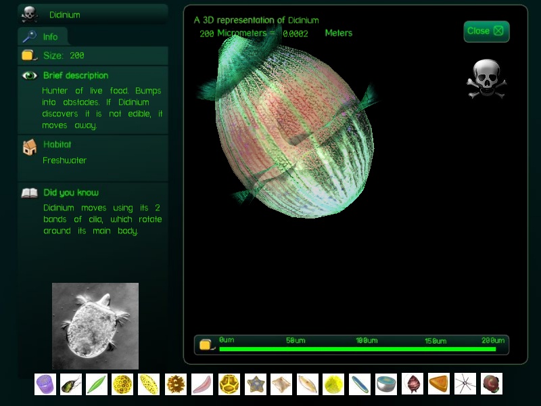The height and width of the screenshot is (406, 541).
Task: Select the dark red spinning-top organism icon
Action: tap(413, 384)
